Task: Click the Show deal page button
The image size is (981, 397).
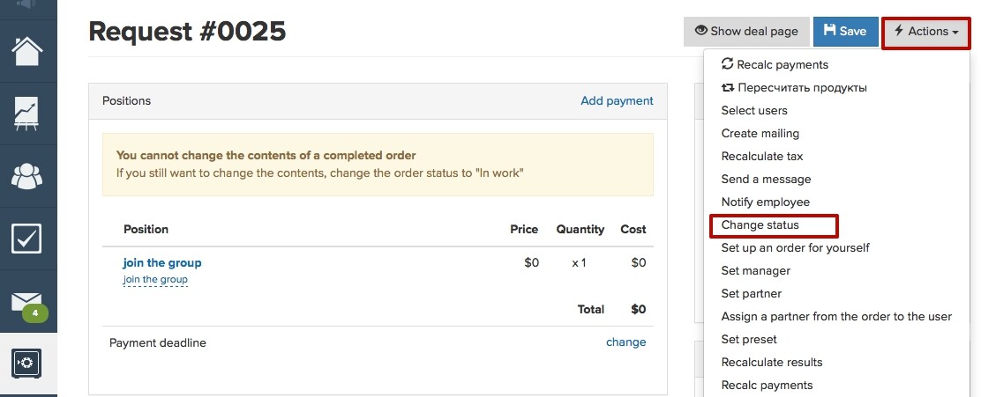Action: (746, 31)
